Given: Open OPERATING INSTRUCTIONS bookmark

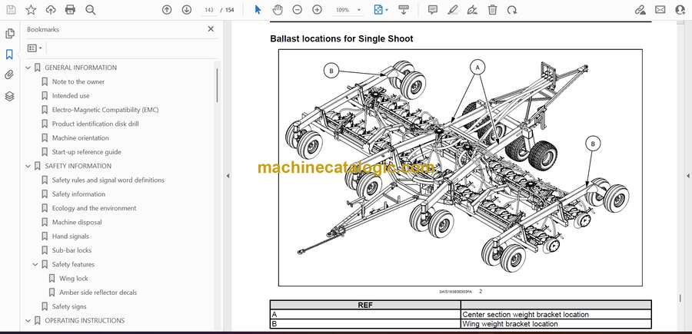Looking at the screenshot, I should [85, 321].
